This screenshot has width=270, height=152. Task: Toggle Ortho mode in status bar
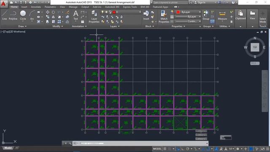pos(183,149)
